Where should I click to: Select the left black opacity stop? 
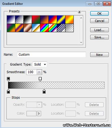pyautogui.click(x=8, y=79)
